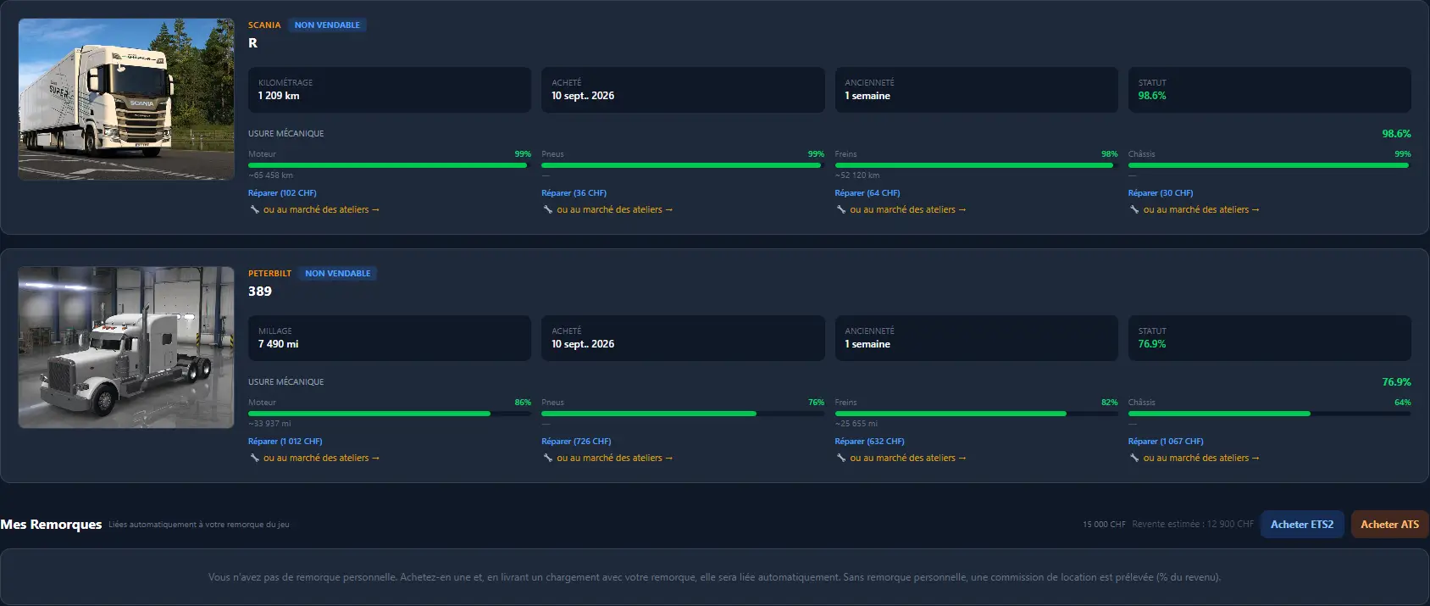Click the PETERBILT brand label

coord(269,273)
